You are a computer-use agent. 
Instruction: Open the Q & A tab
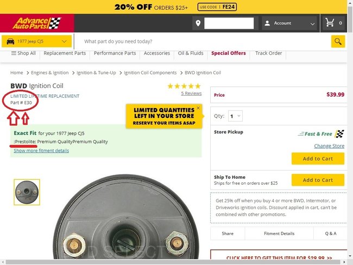[331, 234]
